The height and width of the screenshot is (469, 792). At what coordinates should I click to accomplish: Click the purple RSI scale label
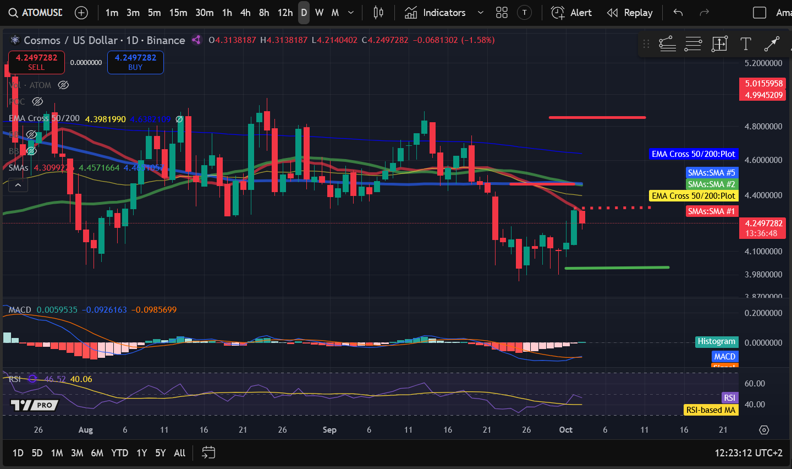tap(729, 398)
